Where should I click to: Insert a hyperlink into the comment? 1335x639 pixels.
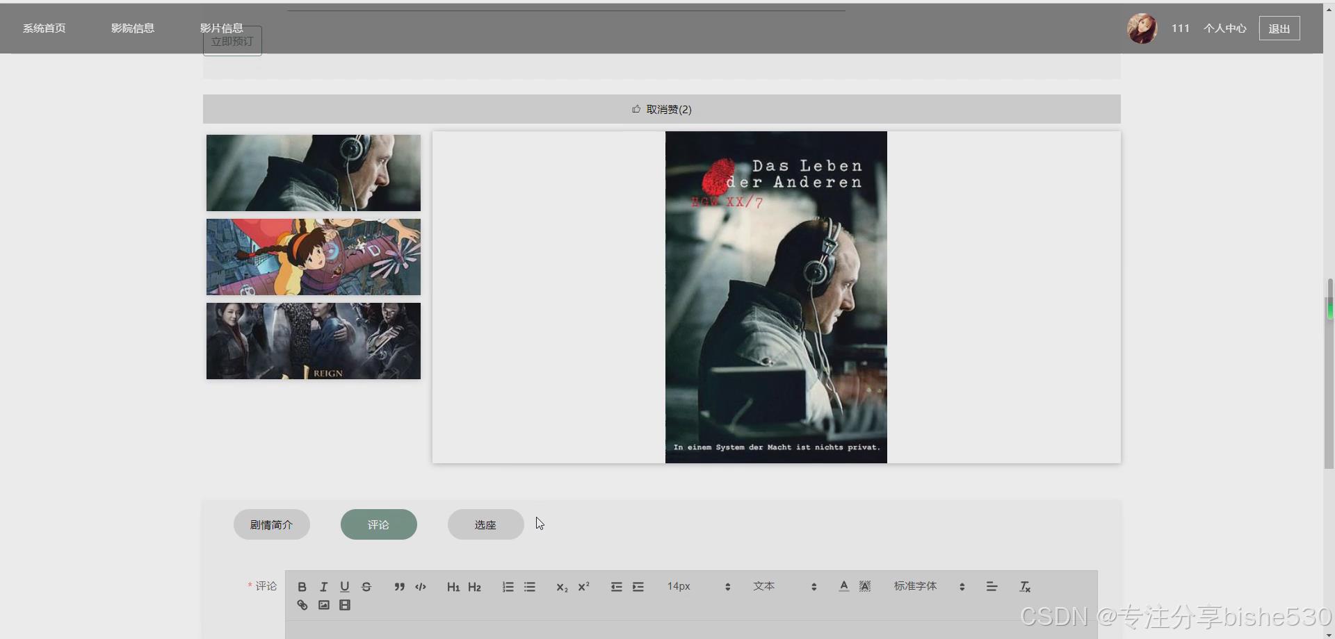pyautogui.click(x=302, y=605)
